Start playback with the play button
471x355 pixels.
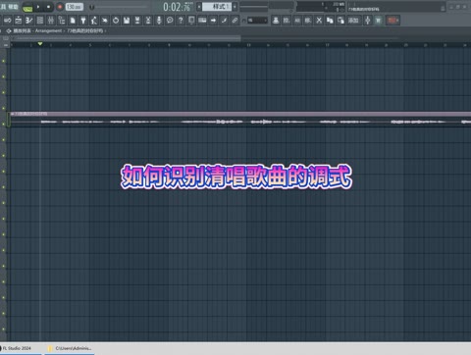(x=38, y=7)
